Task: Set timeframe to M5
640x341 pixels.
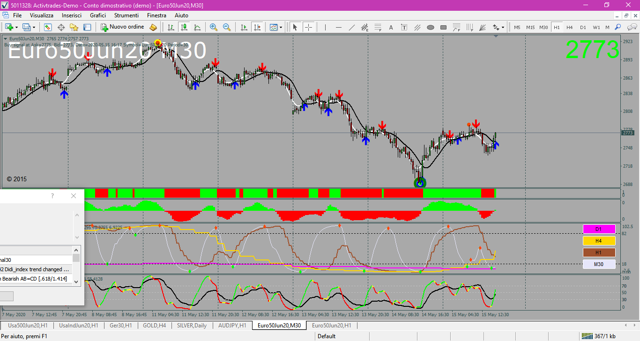Action: [x=517, y=27]
